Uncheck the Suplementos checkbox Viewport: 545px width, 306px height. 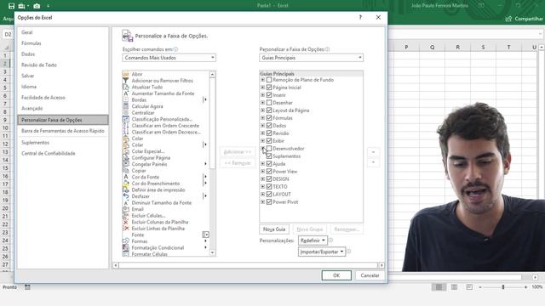point(269,156)
